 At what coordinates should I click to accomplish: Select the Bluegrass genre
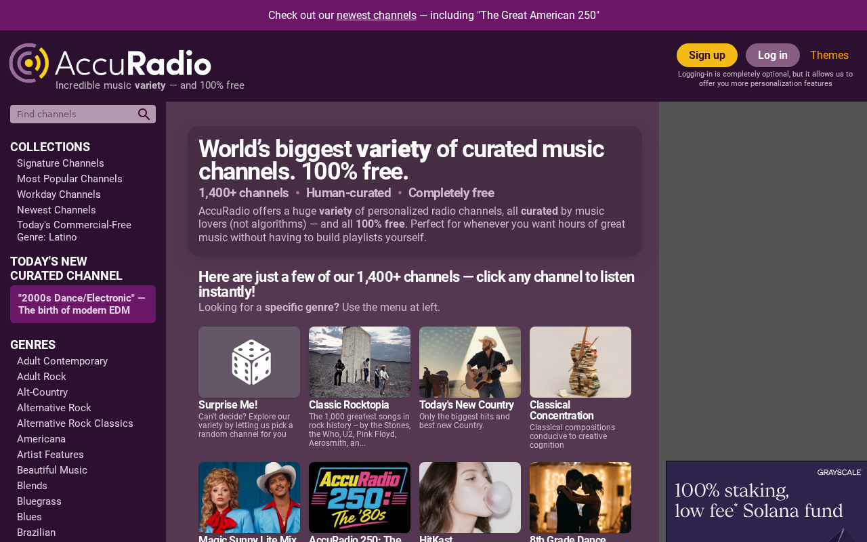click(39, 501)
